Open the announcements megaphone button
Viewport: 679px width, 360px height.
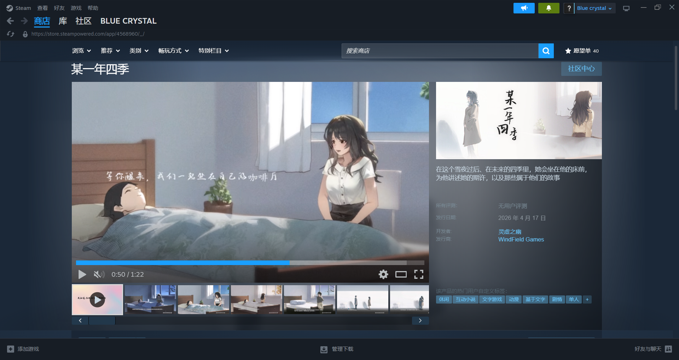(524, 8)
